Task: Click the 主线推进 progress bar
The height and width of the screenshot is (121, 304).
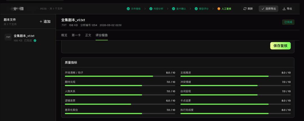Action: [236, 76]
